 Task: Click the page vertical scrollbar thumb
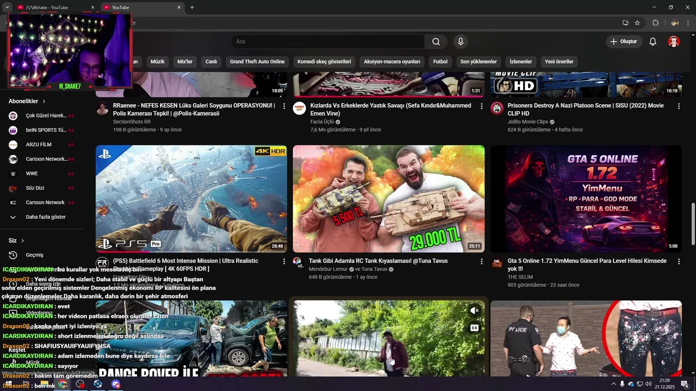point(693,224)
